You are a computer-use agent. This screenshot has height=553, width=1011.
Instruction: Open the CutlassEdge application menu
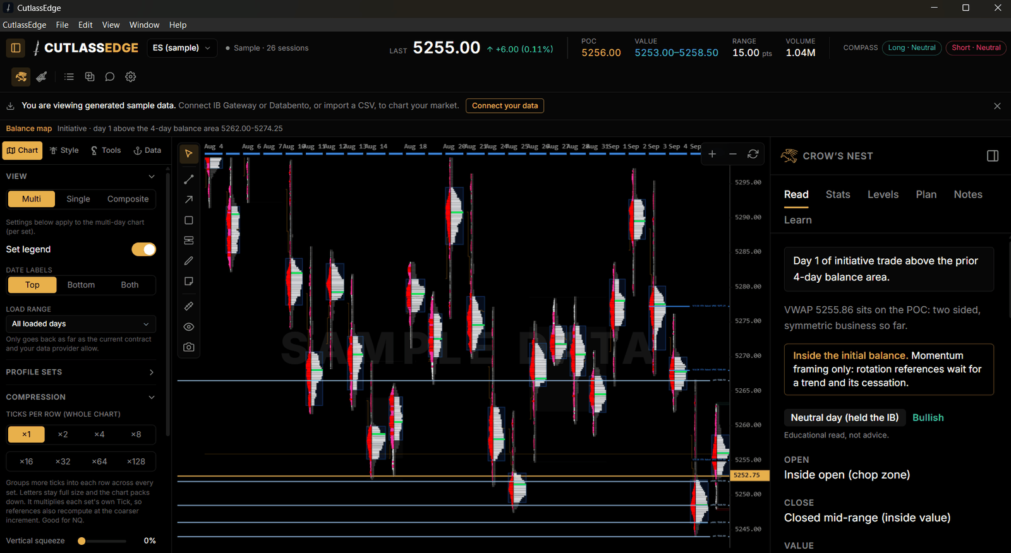tap(25, 25)
